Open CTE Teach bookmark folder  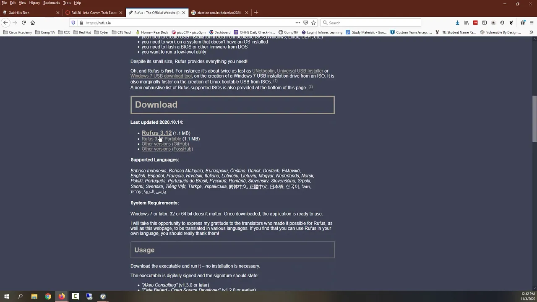click(122, 32)
